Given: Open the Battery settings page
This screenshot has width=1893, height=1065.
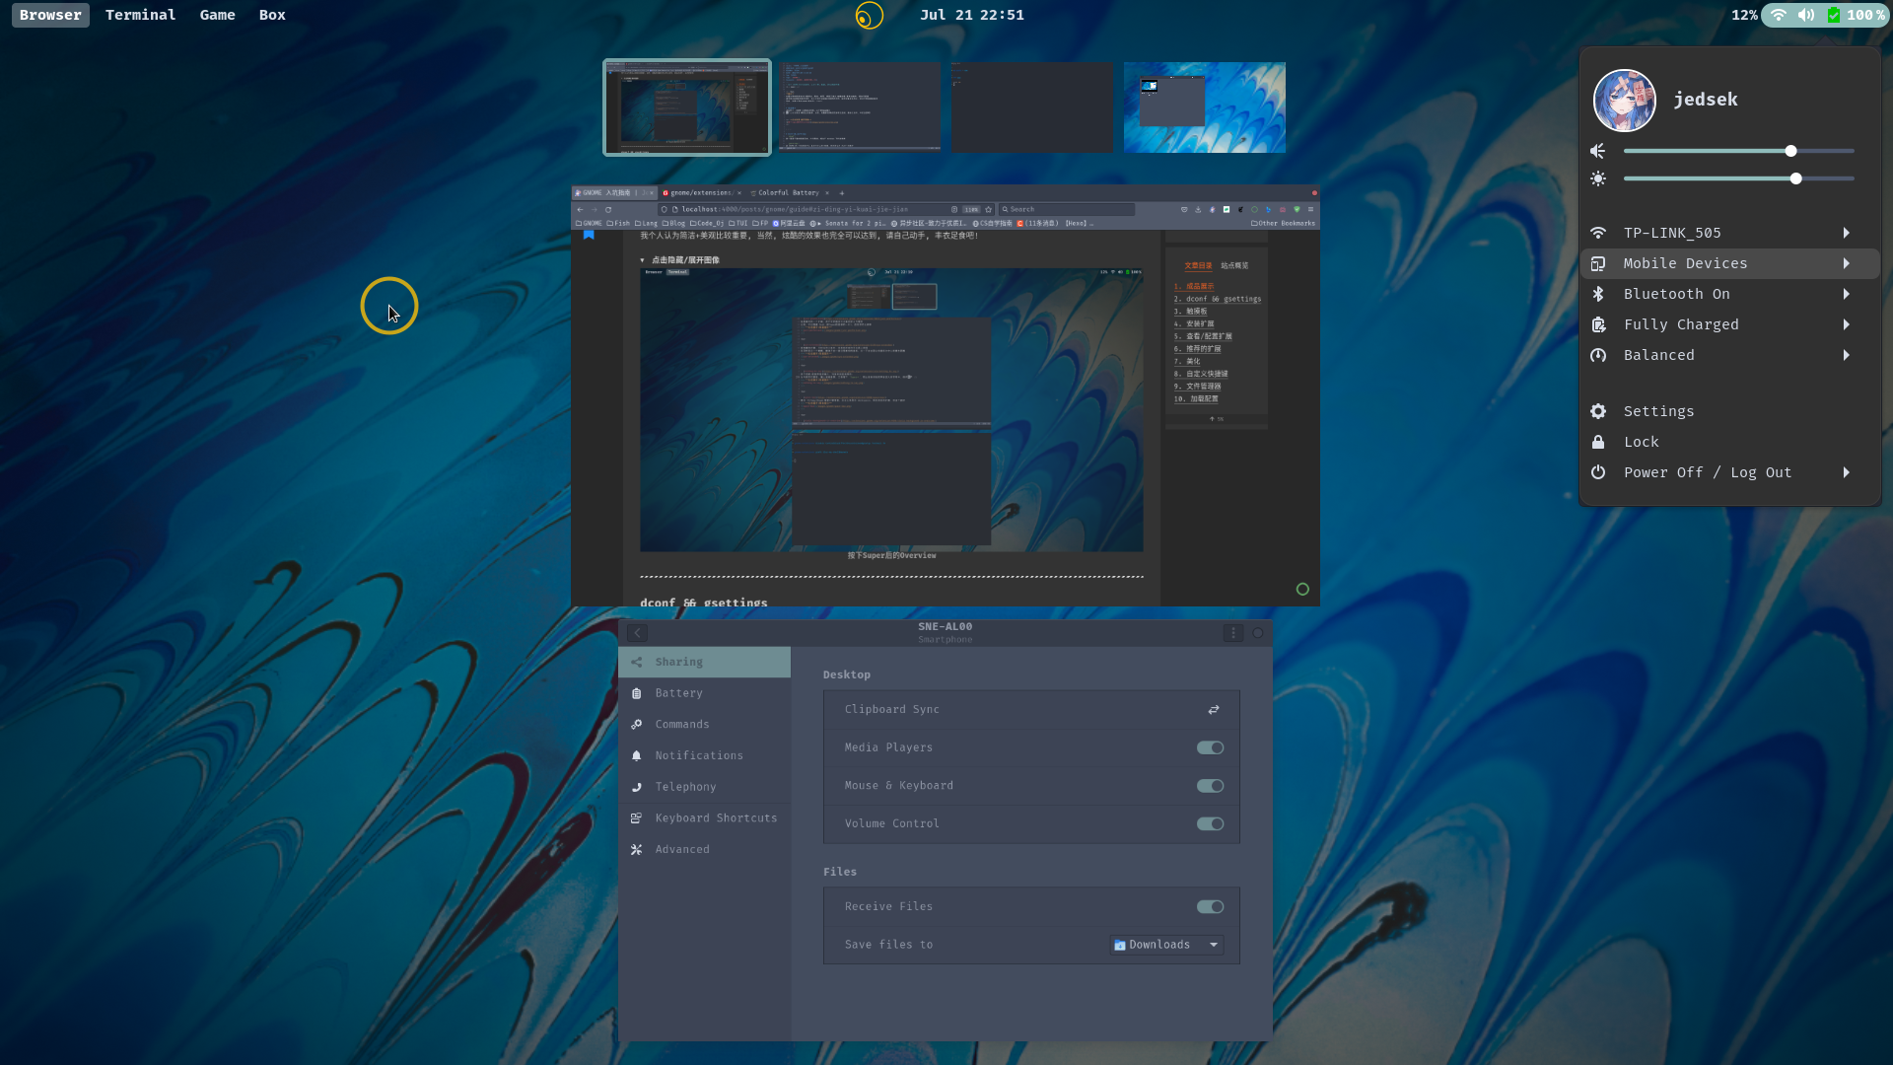Looking at the screenshot, I should (x=678, y=693).
